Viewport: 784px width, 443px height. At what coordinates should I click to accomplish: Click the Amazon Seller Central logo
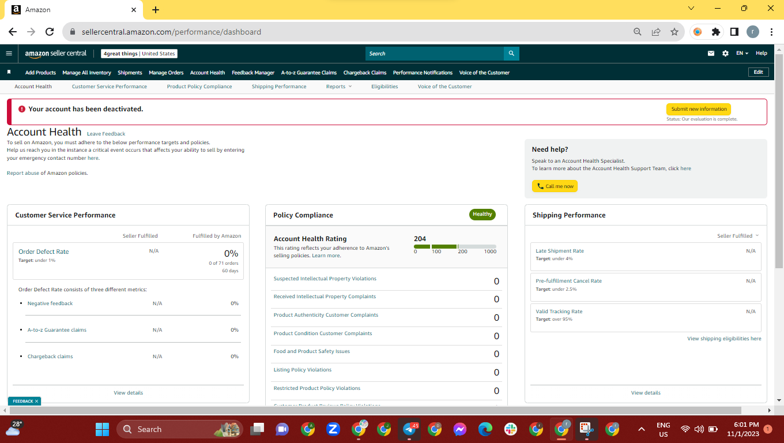point(56,54)
